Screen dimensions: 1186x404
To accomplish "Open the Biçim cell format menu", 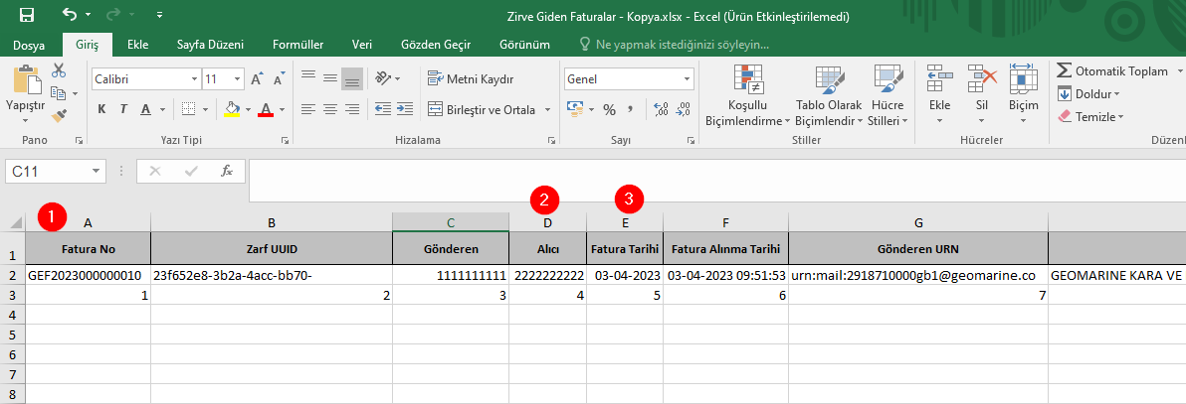I will [x=1024, y=95].
